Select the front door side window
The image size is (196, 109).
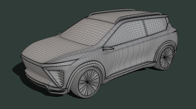(x=126, y=33)
